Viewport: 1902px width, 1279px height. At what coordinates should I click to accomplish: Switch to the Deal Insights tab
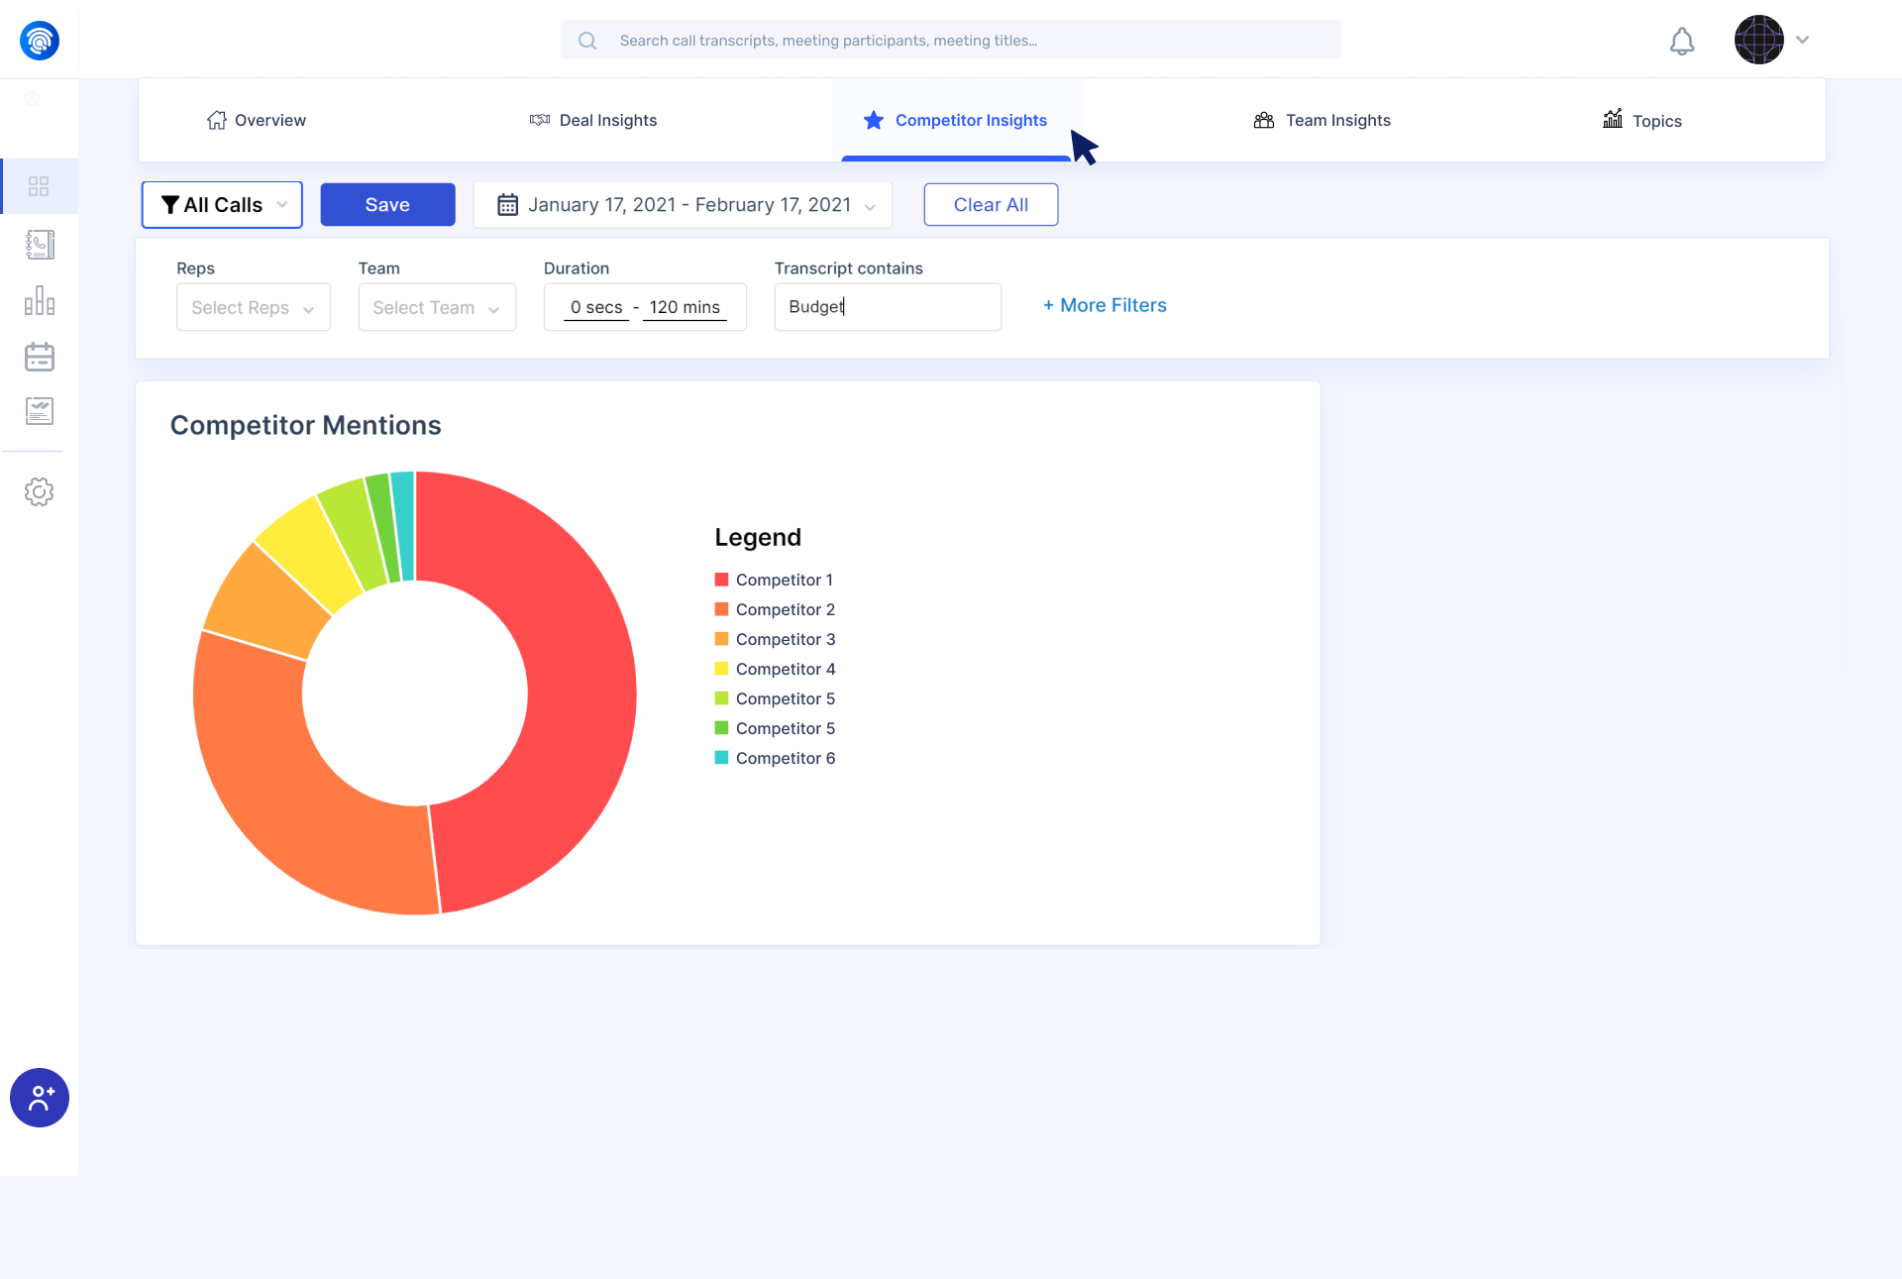(593, 120)
